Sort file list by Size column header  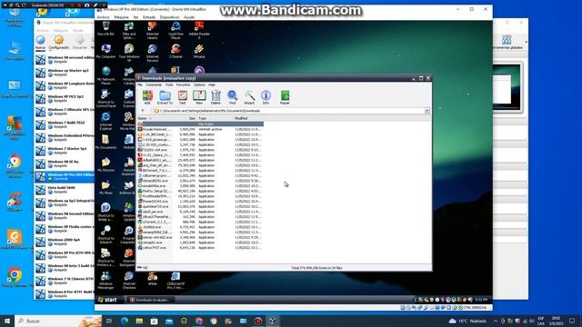(185, 119)
